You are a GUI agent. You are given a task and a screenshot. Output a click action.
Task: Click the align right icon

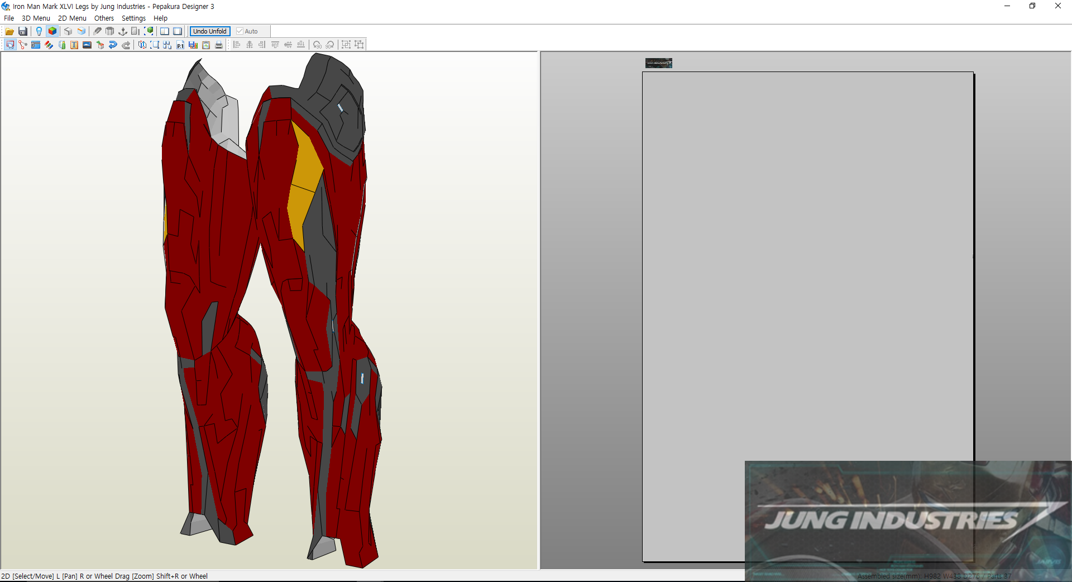tap(262, 45)
